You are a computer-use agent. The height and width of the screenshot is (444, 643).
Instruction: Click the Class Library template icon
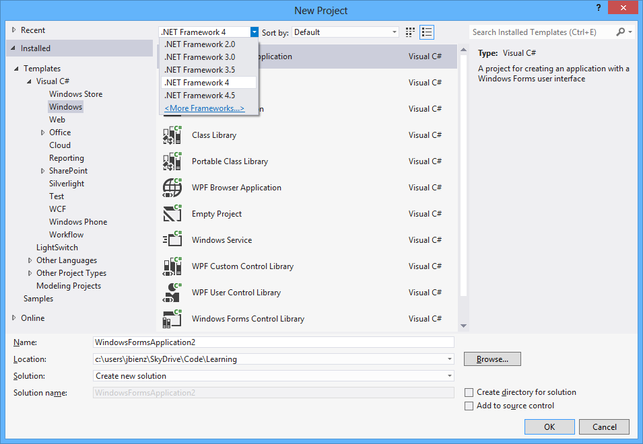(172, 135)
